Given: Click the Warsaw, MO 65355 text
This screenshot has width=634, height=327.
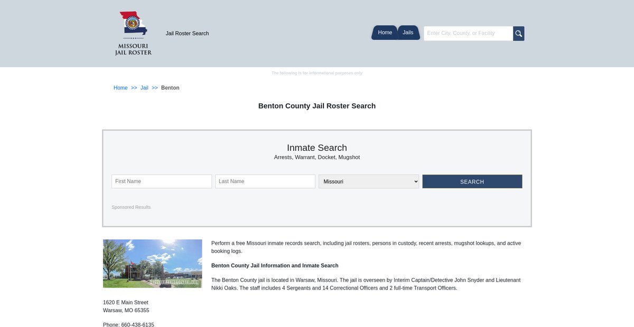Looking at the screenshot, I should 126,311.
